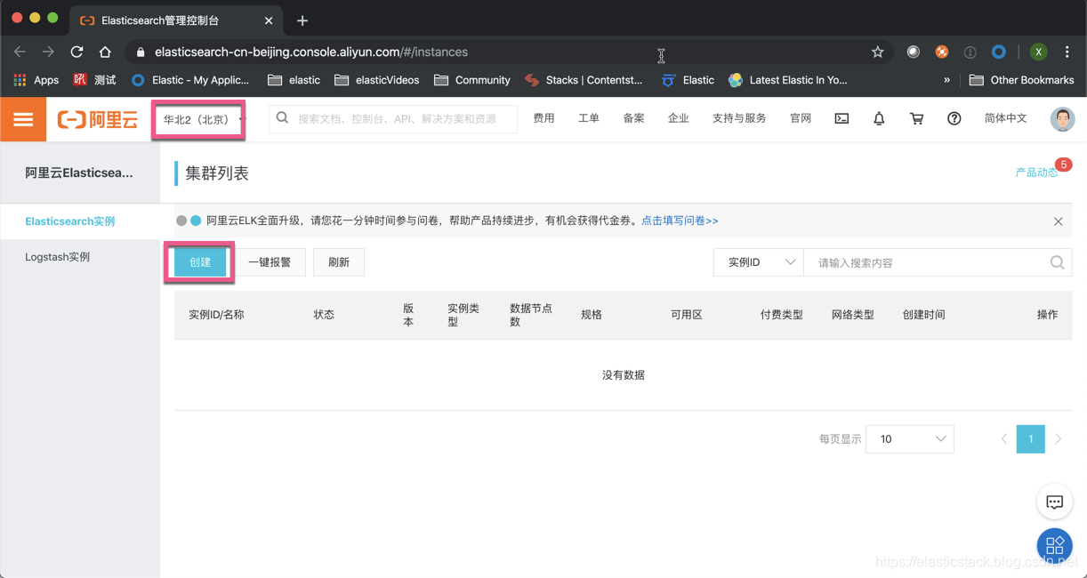Focus the top documentation search box

(x=393, y=119)
